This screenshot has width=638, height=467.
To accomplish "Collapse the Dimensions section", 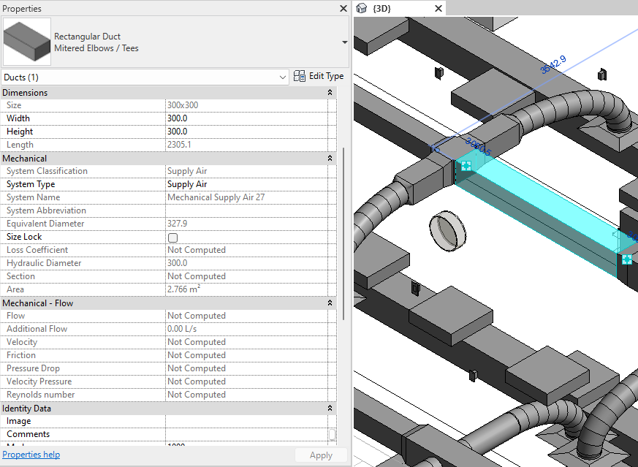I will coord(330,92).
